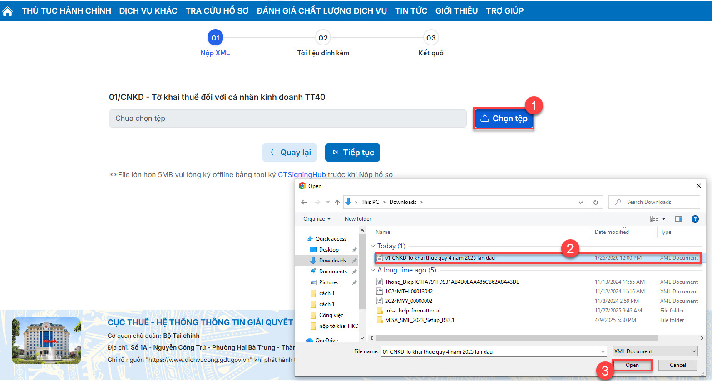Viewport: 712px width, 381px height.
Task: Go up one folder level arrow
Action: (337, 202)
